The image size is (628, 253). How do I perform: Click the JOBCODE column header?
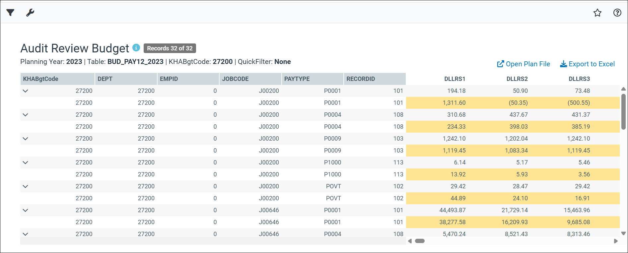[x=235, y=79]
